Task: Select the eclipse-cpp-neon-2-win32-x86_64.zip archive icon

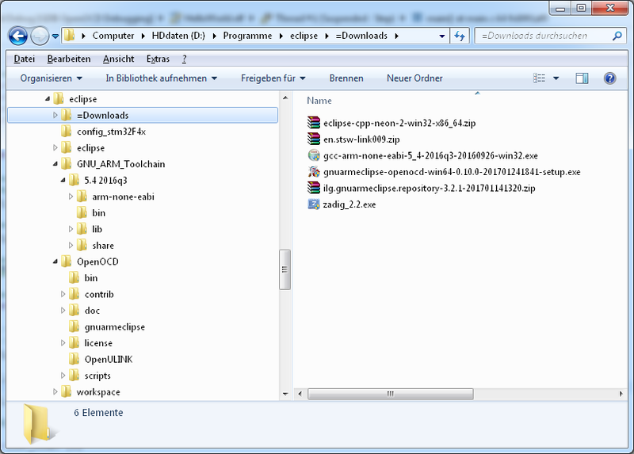Action: pyautogui.click(x=313, y=123)
